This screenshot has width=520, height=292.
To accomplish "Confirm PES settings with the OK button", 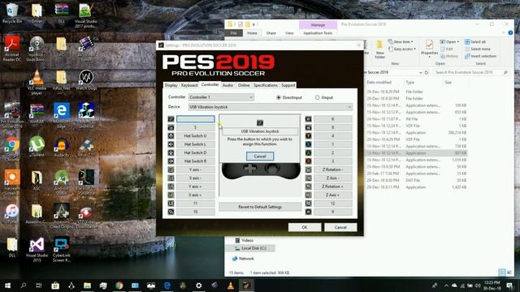I will click(305, 227).
